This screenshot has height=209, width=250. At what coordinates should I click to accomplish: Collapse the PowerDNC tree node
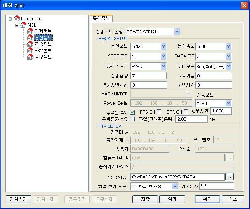click(x=10, y=19)
